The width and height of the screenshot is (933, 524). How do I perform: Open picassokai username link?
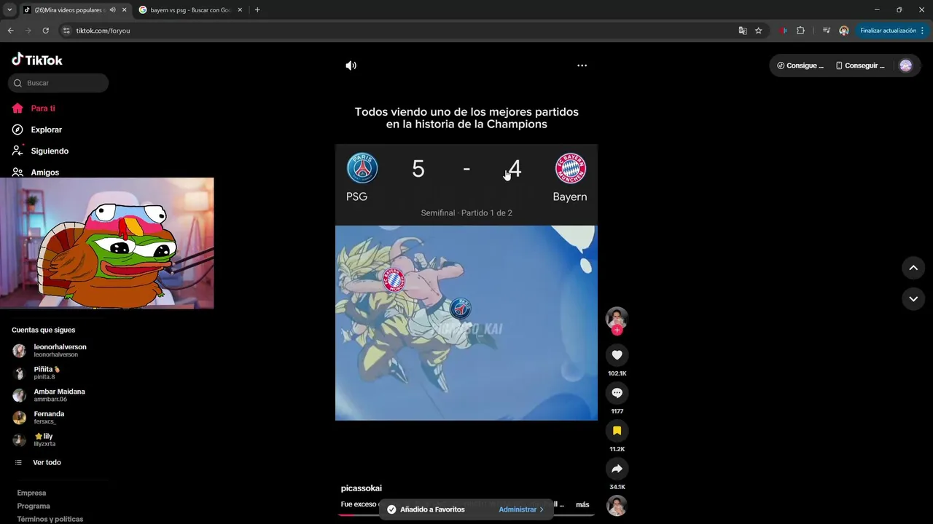click(362, 488)
